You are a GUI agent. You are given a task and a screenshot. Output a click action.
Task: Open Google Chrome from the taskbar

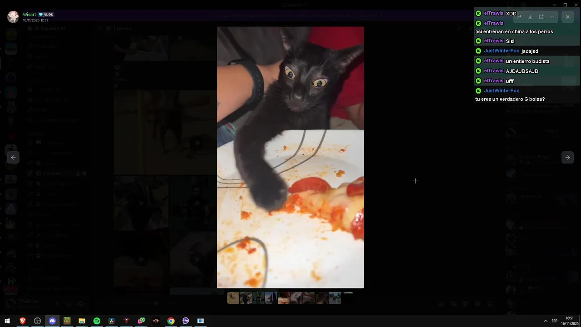pyautogui.click(x=171, y=321)
